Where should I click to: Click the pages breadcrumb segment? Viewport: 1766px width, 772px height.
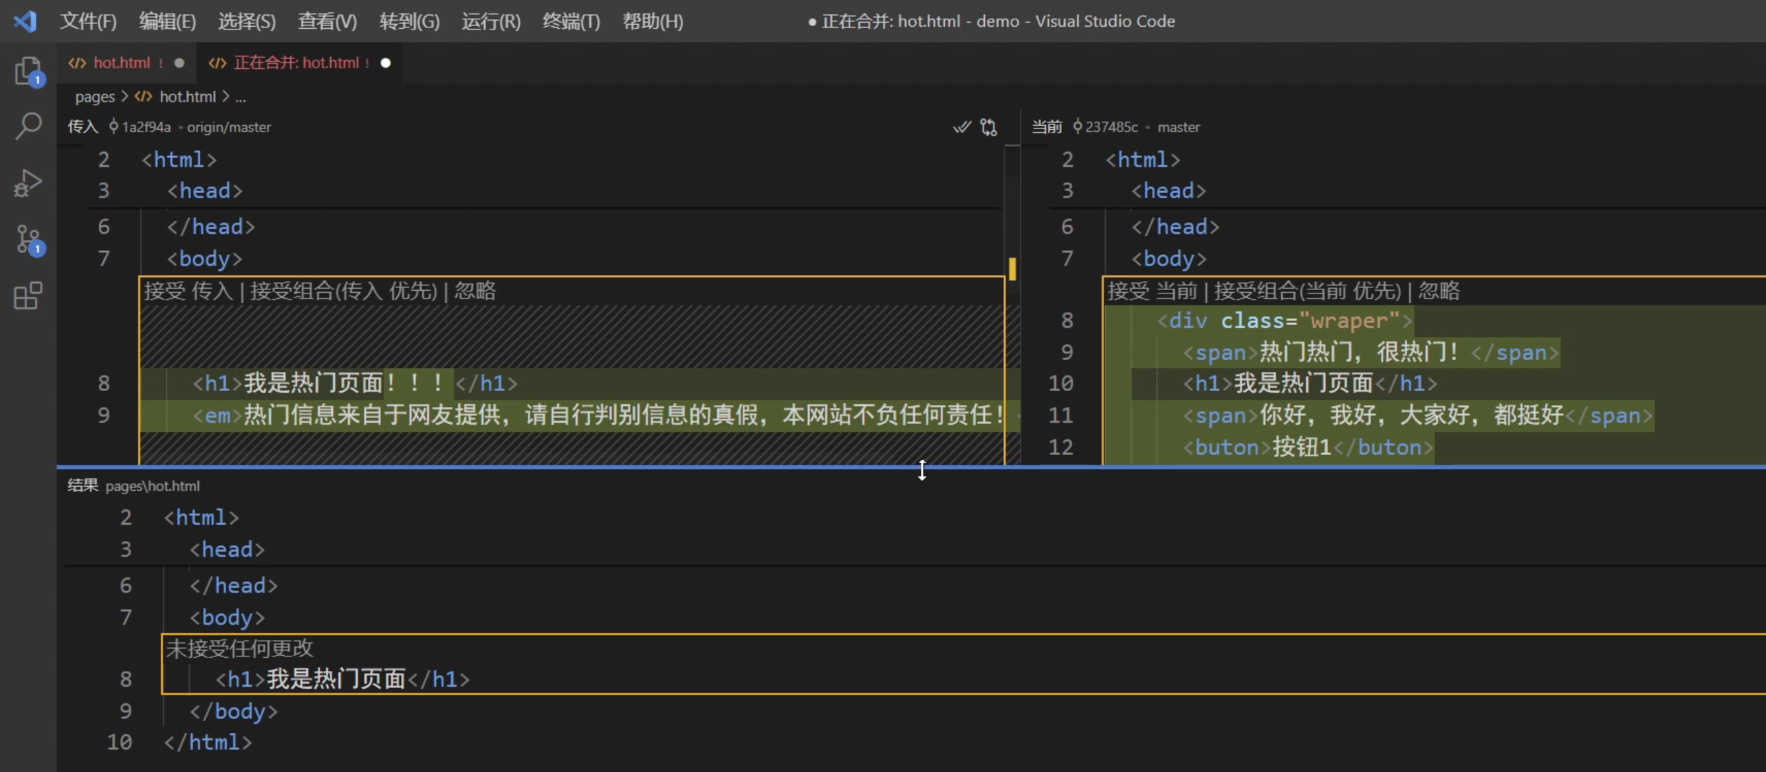[x=95, y=97]
